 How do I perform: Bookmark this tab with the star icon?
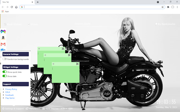(163, 7)
